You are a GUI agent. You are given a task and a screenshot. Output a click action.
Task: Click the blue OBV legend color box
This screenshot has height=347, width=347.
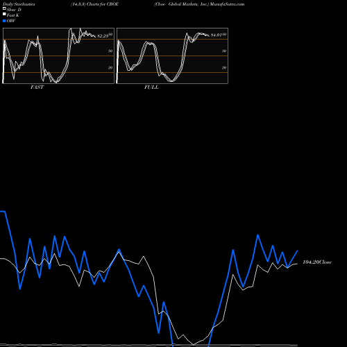[4, 21]
